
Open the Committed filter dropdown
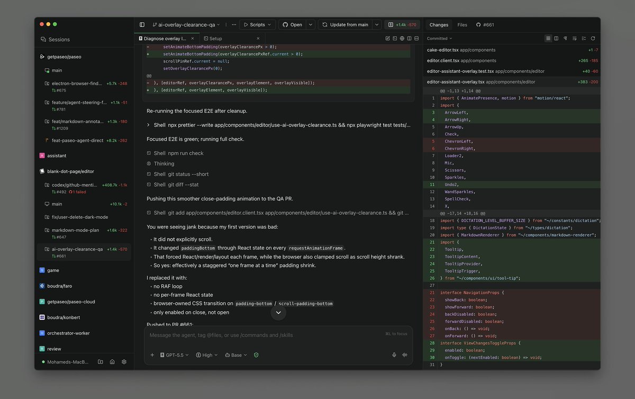pos(440,39)
